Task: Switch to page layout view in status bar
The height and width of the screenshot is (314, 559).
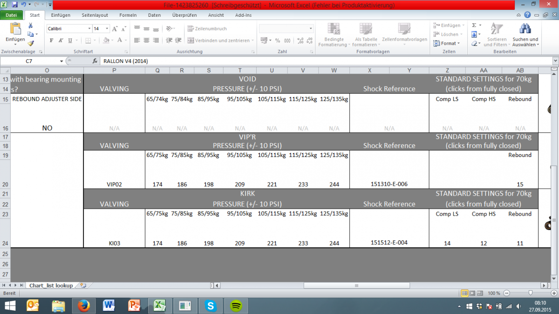Action: [472, 293]
